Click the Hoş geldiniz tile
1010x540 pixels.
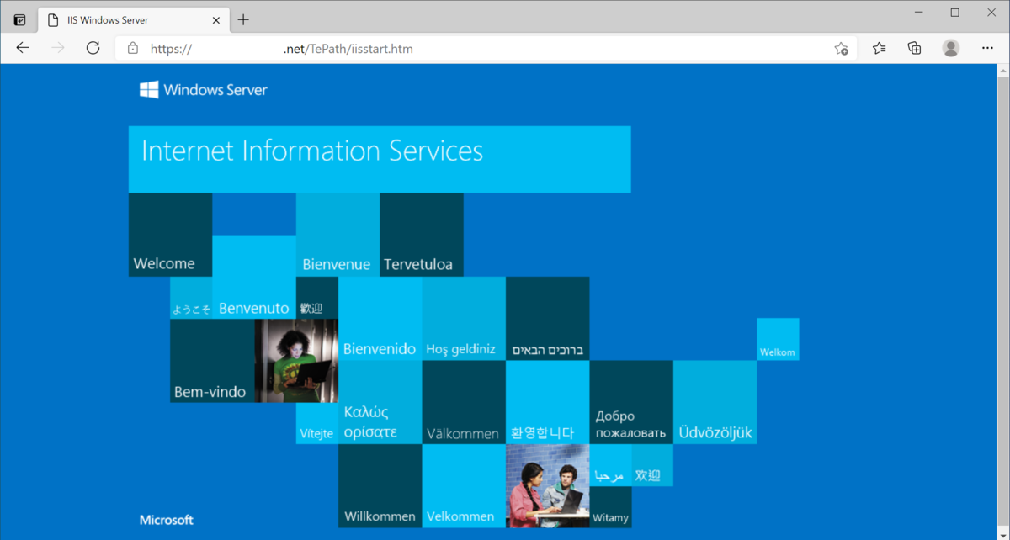[x=464, y=319]
